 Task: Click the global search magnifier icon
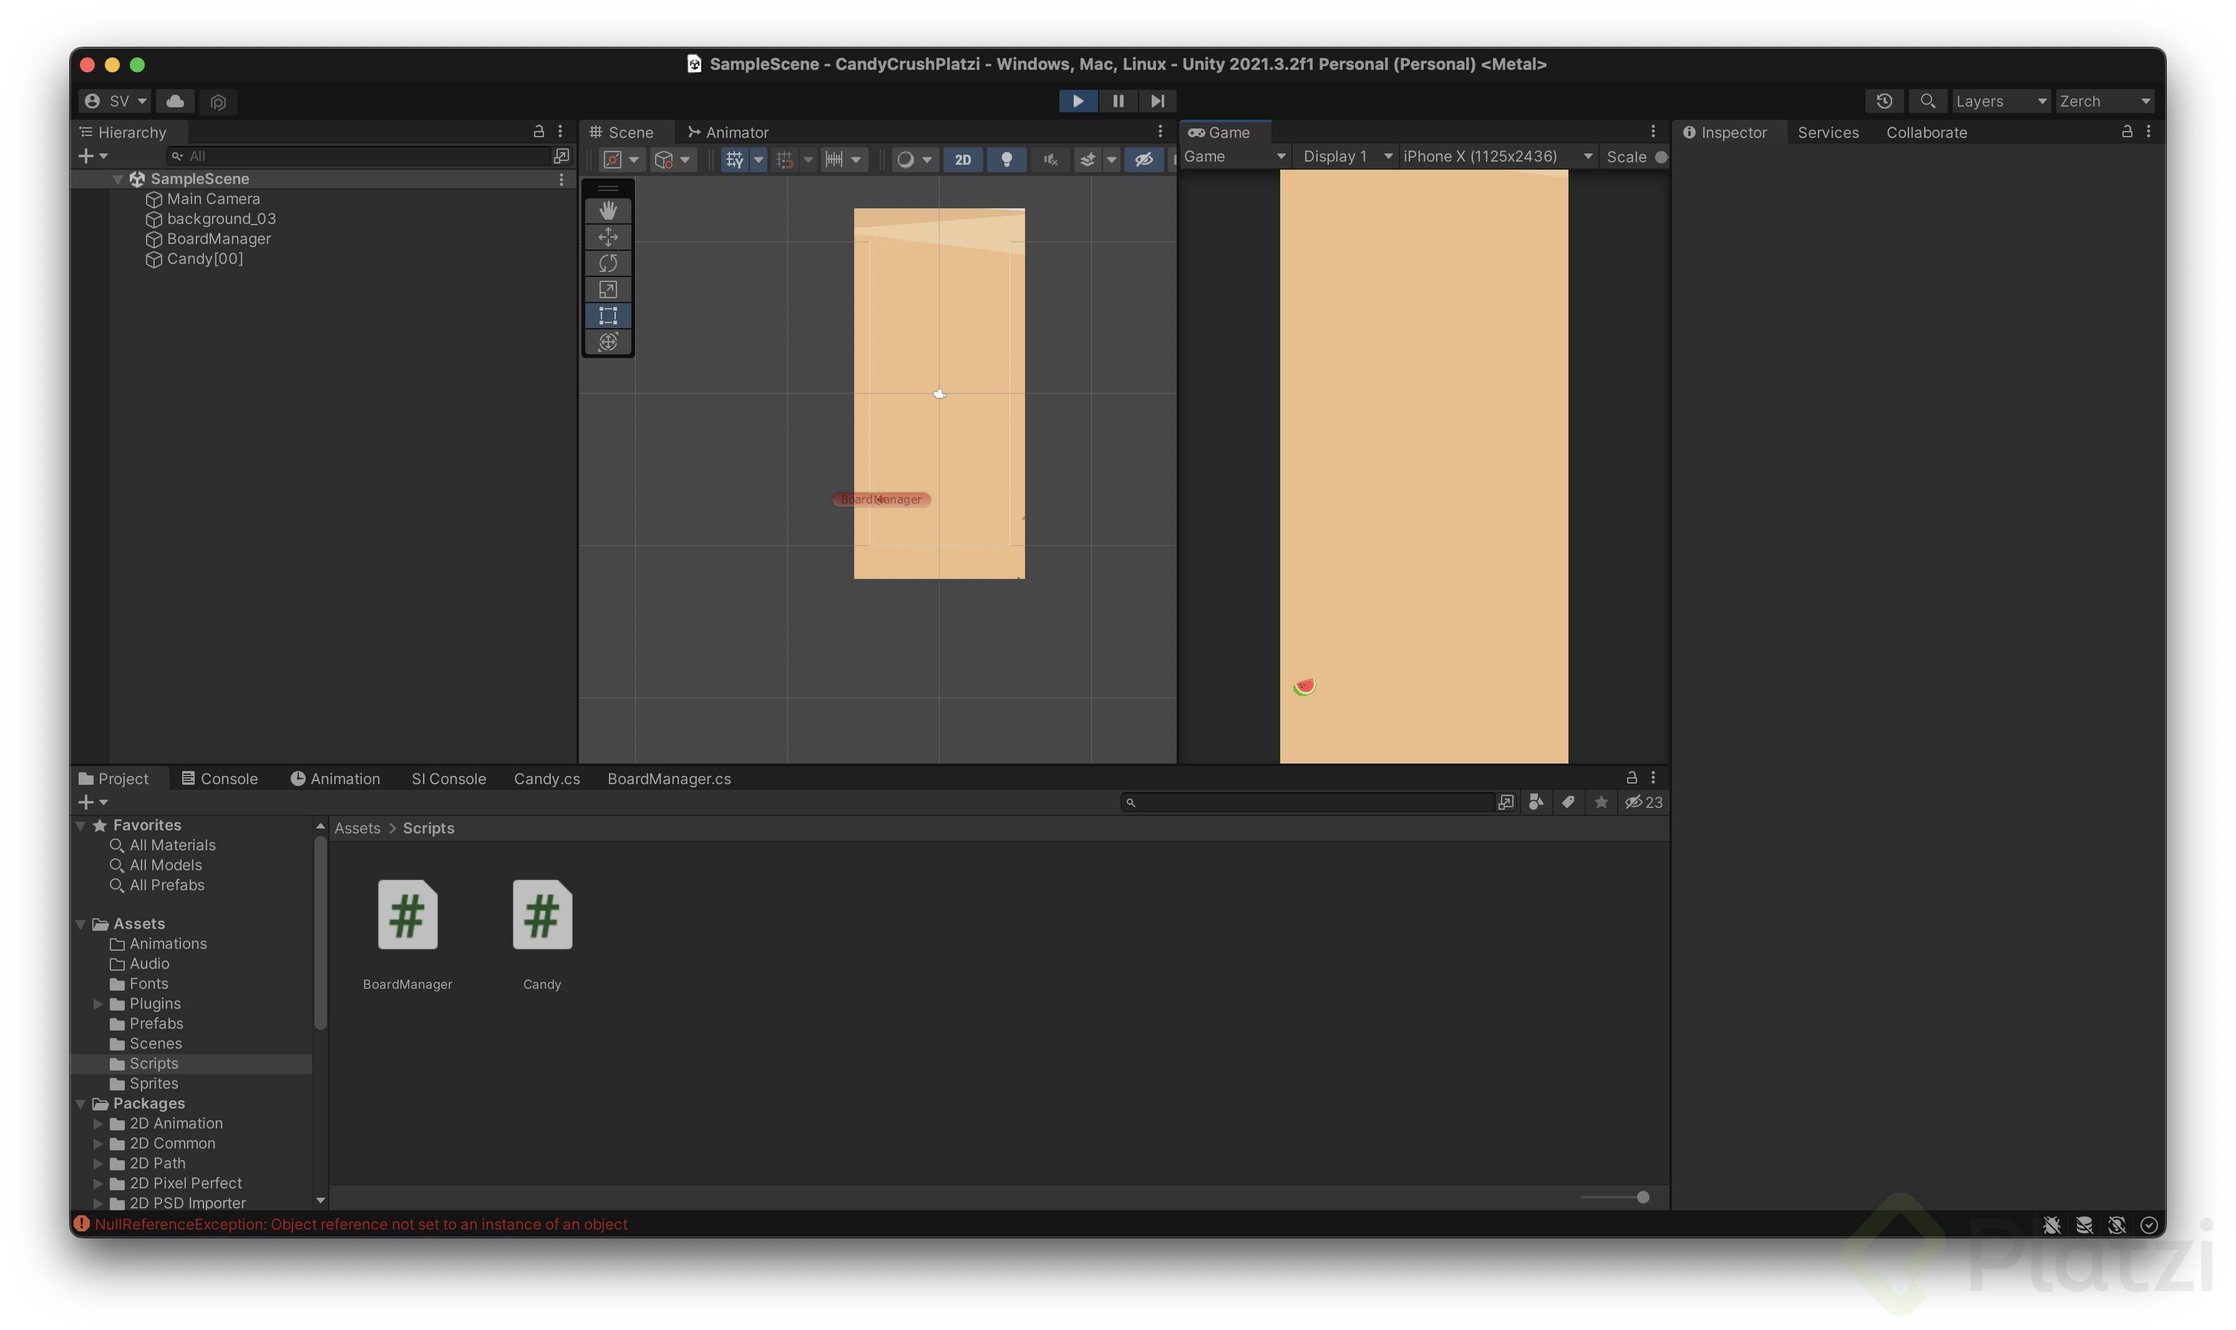pos(1927,101)
